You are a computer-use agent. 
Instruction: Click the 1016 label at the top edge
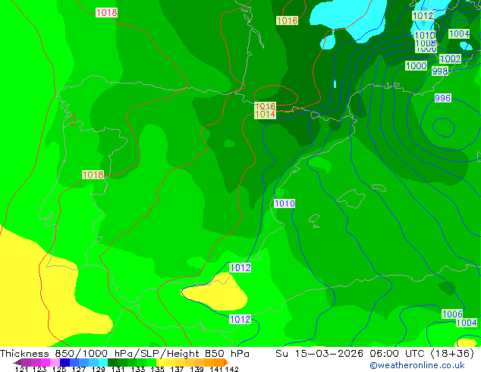point(287,20)
